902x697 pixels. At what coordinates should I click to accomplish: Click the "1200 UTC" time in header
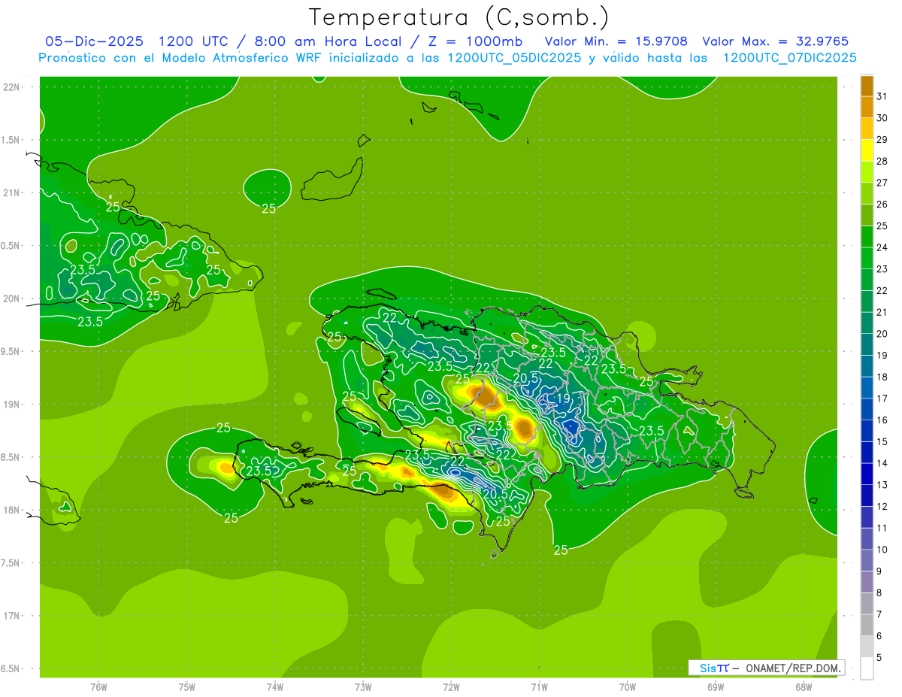[x=195, y=41]
